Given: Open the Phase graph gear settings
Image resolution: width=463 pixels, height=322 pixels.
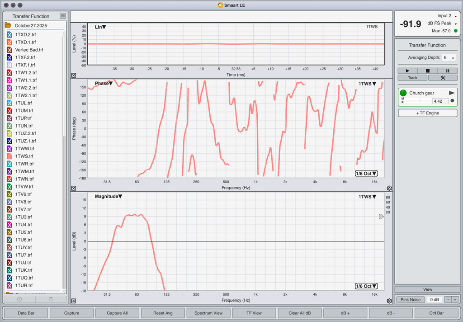Looking at the screenshot, I should coord(389,188).
